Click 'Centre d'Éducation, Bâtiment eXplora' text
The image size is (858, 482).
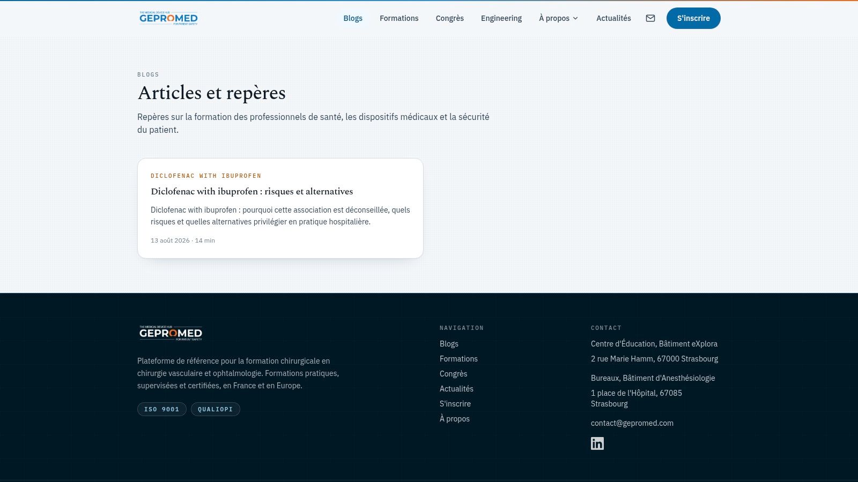click(x=654, y=344)
